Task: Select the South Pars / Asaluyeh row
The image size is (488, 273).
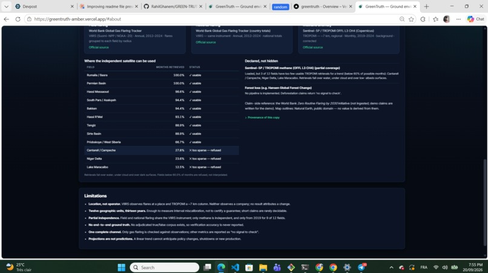Action: (162, 100)
